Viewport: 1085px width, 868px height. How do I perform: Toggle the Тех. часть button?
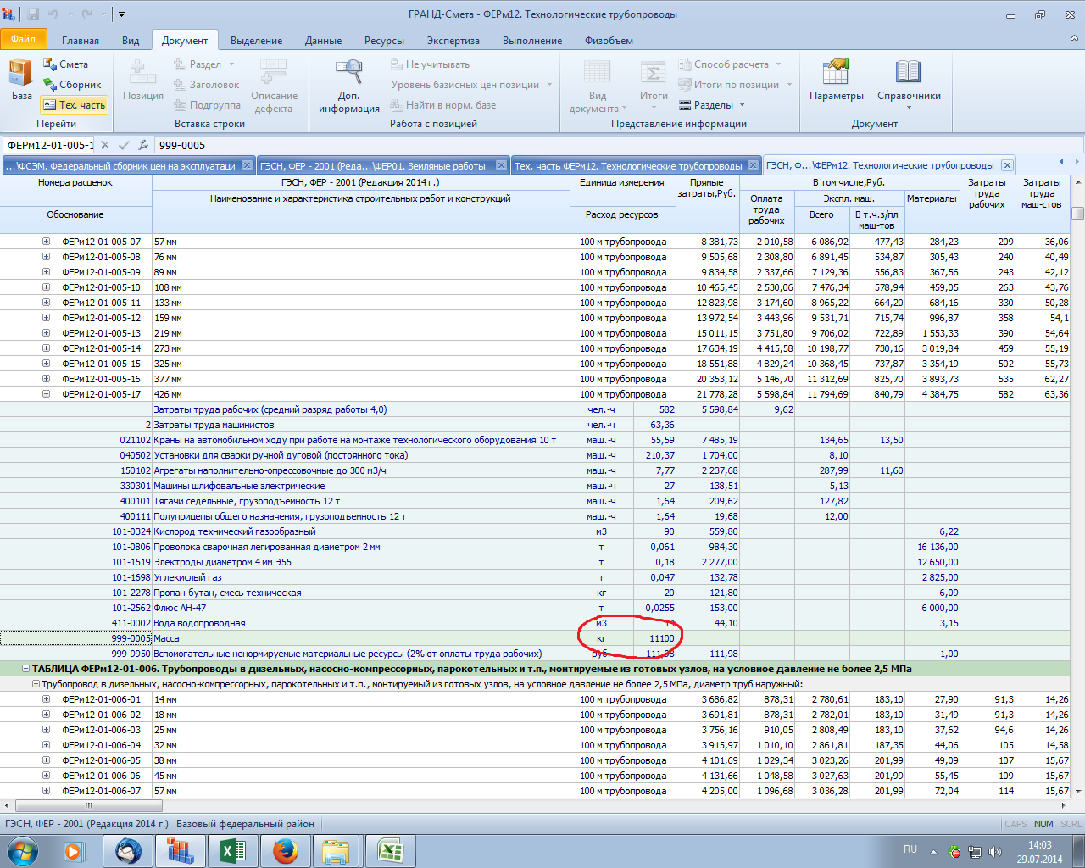coord(75,105)
